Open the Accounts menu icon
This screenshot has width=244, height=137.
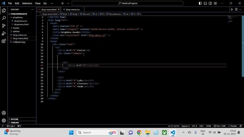[x=4, y=113]
